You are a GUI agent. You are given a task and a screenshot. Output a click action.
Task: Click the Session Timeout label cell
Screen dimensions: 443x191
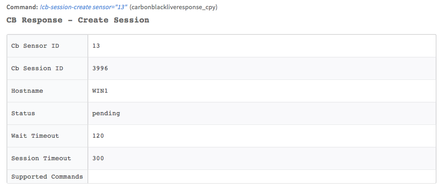click(41, 158)
